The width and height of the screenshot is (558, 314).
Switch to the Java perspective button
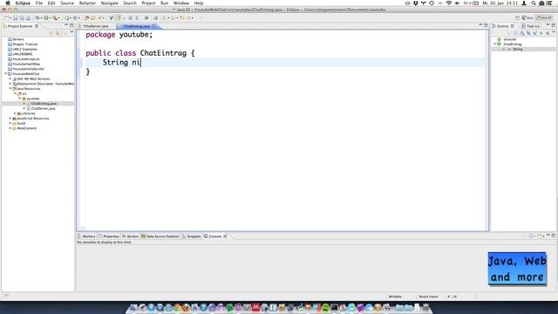click(527, 17)
